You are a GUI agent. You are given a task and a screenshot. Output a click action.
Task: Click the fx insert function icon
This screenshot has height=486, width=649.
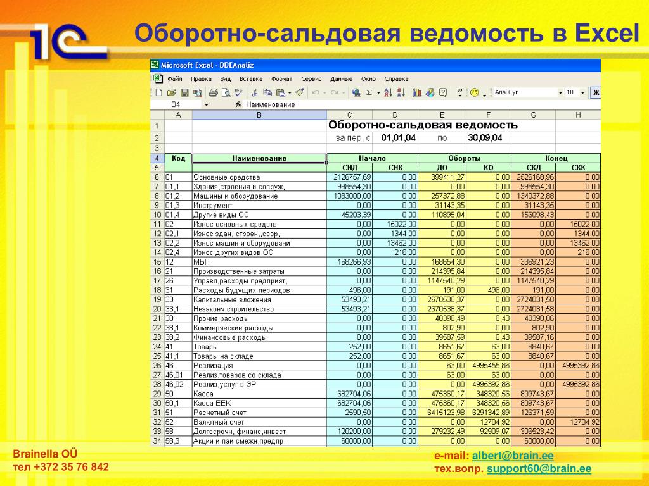[238, 104]
